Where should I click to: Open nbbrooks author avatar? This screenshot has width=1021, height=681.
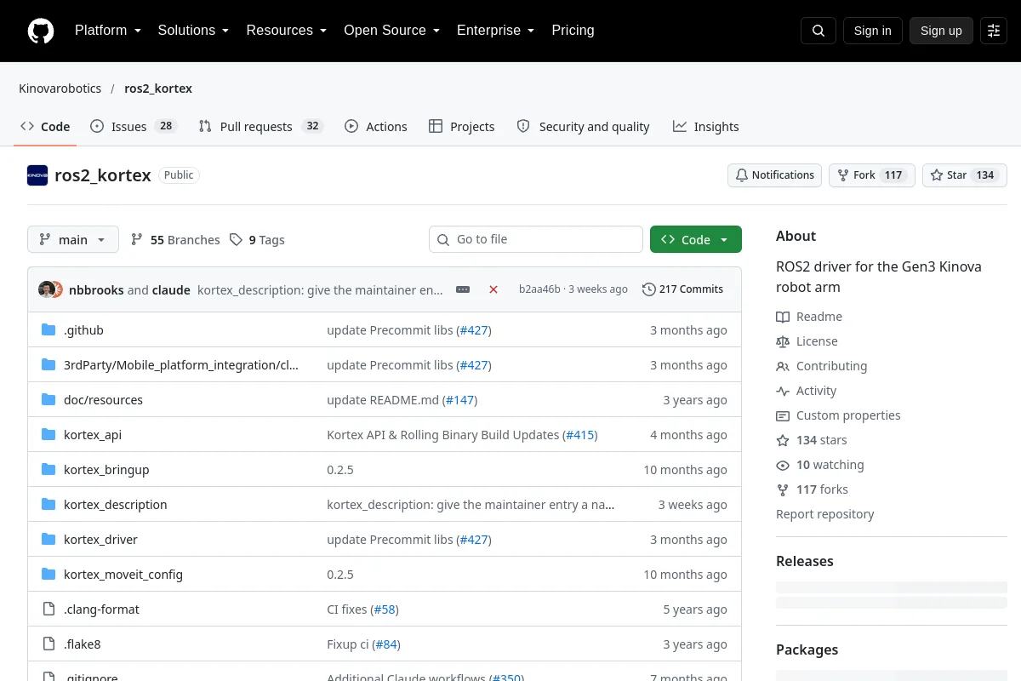47,289
